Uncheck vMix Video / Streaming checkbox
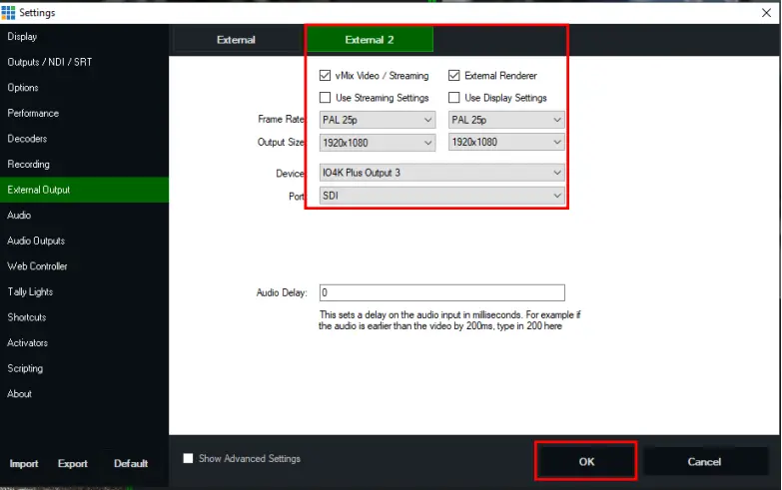Screen dimensions: 782x490 325,75
